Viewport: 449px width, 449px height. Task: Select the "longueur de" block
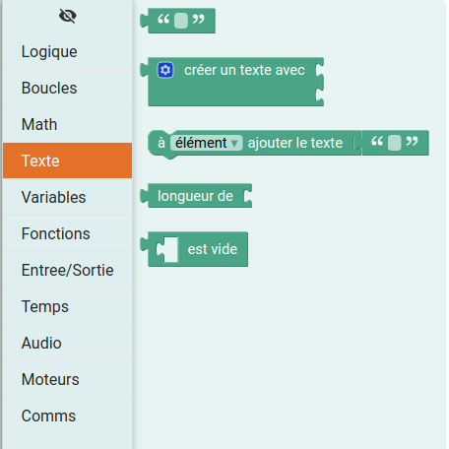[196, 196]
